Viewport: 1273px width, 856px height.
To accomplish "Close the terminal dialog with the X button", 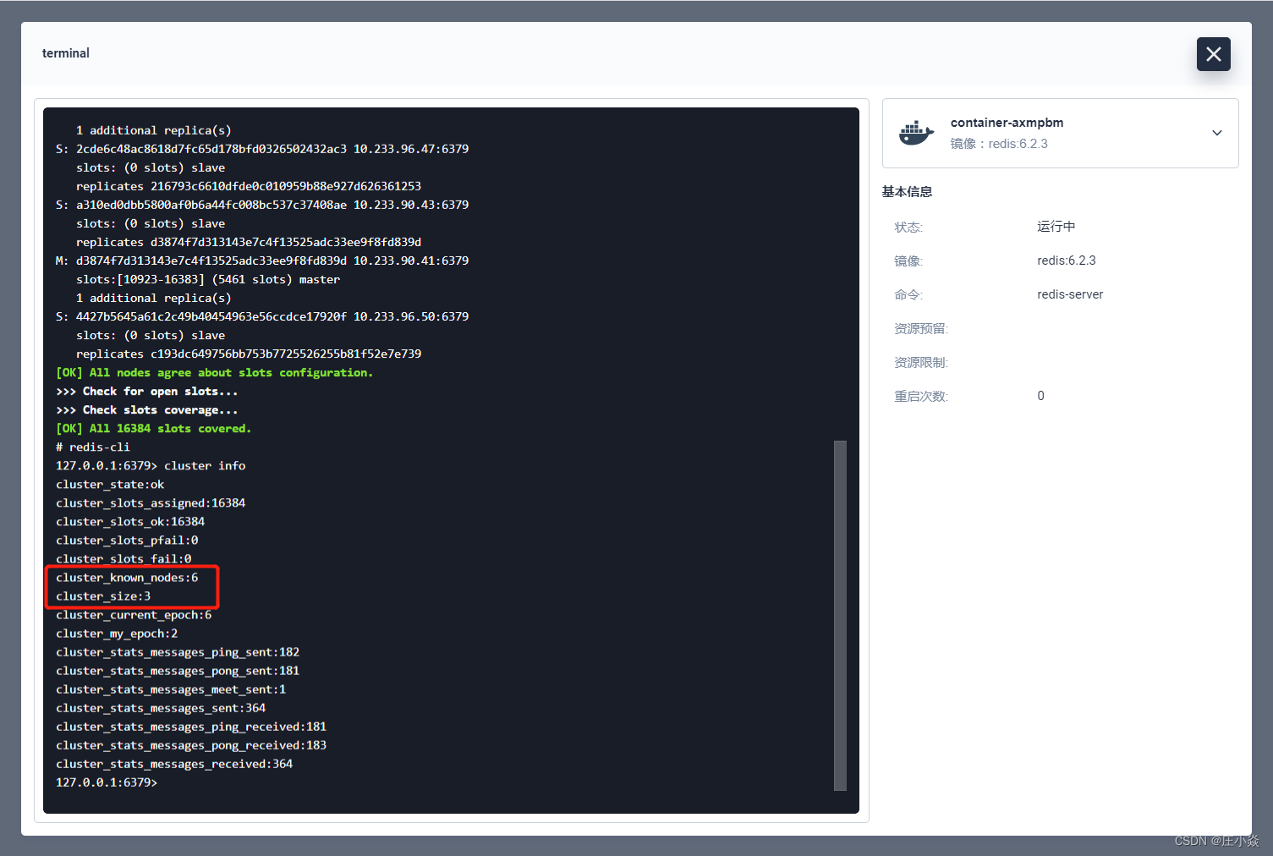I will click(1213, 54).
